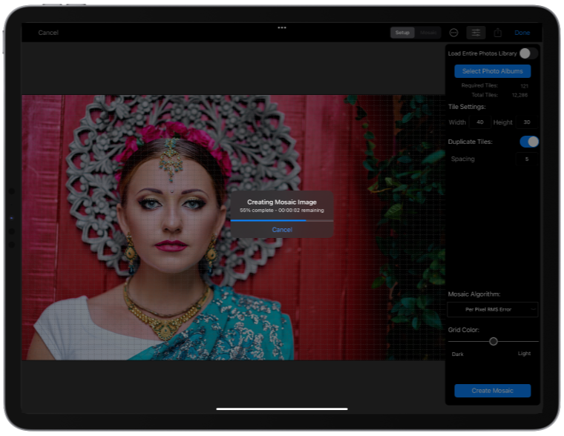Tap the share export icon
The image size is (564, 436).
click(498, 33)
